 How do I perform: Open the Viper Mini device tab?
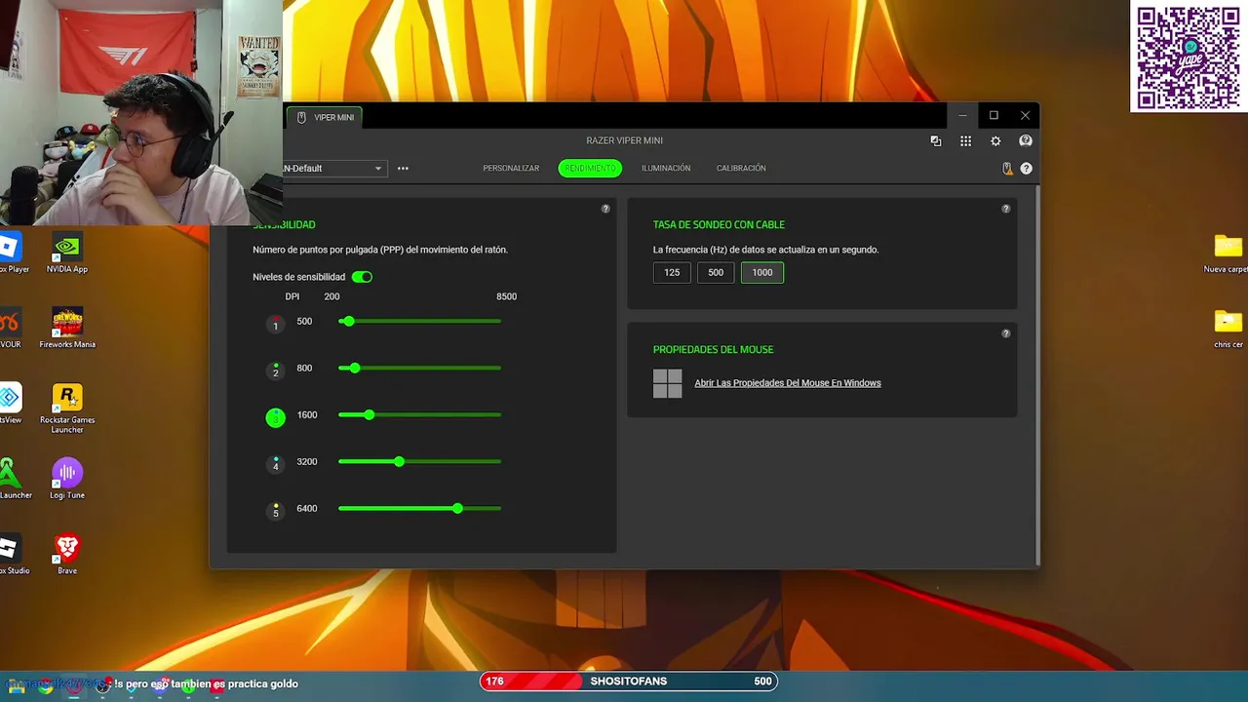(x=327, y=117)
